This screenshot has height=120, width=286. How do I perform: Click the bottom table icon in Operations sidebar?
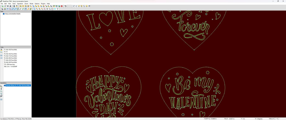pyautogui.click(x=1, y=99)
